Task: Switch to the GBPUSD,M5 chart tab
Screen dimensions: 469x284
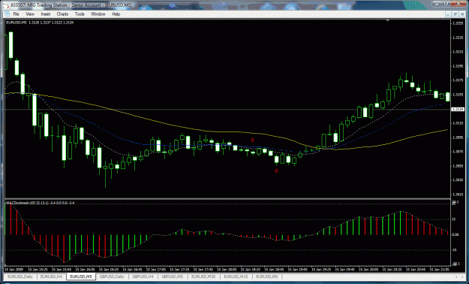Action: point(173,276)
